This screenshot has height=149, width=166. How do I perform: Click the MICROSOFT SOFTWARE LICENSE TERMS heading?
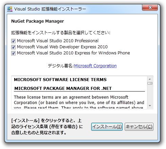[x=60, y=80]
